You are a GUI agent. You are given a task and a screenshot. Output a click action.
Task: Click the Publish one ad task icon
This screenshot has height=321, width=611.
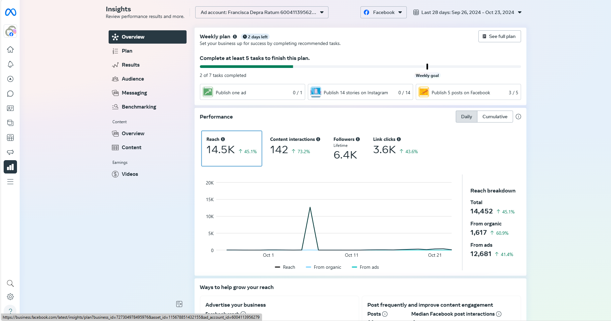click(x=208, y=92)
